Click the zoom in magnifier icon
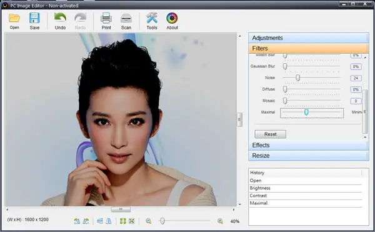 pos(220,221)
